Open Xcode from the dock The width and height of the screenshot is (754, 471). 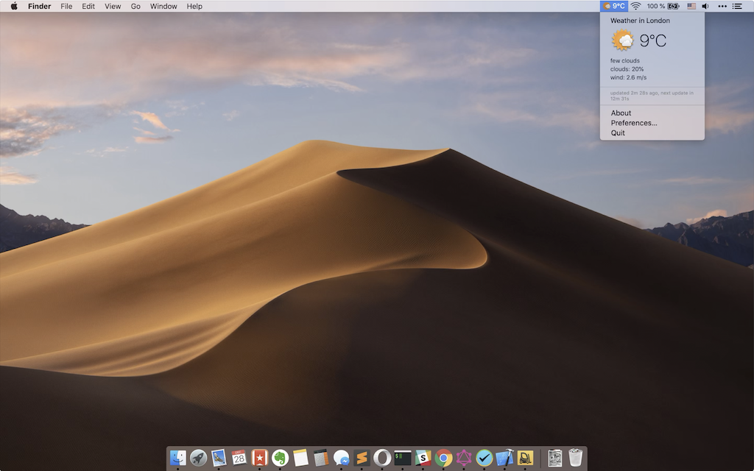click(504, 458)
